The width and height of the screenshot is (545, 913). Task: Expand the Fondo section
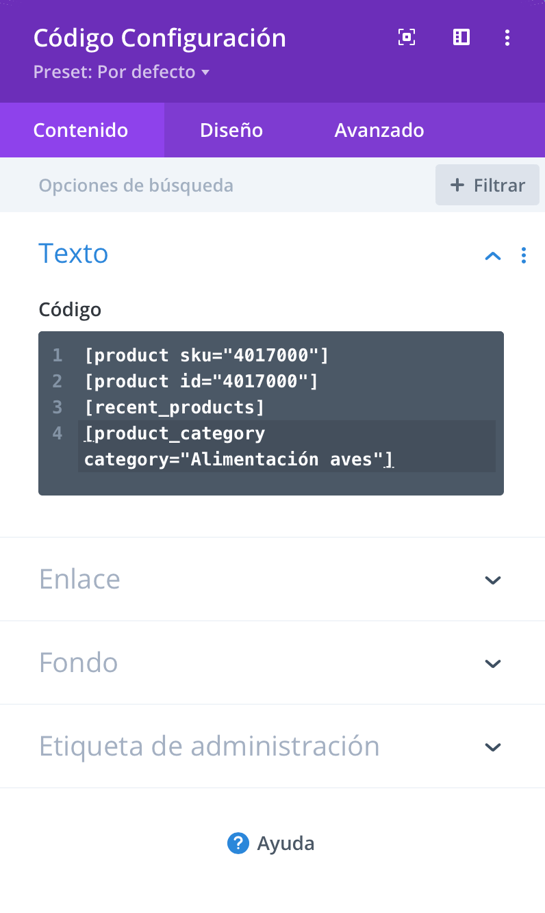272,663
